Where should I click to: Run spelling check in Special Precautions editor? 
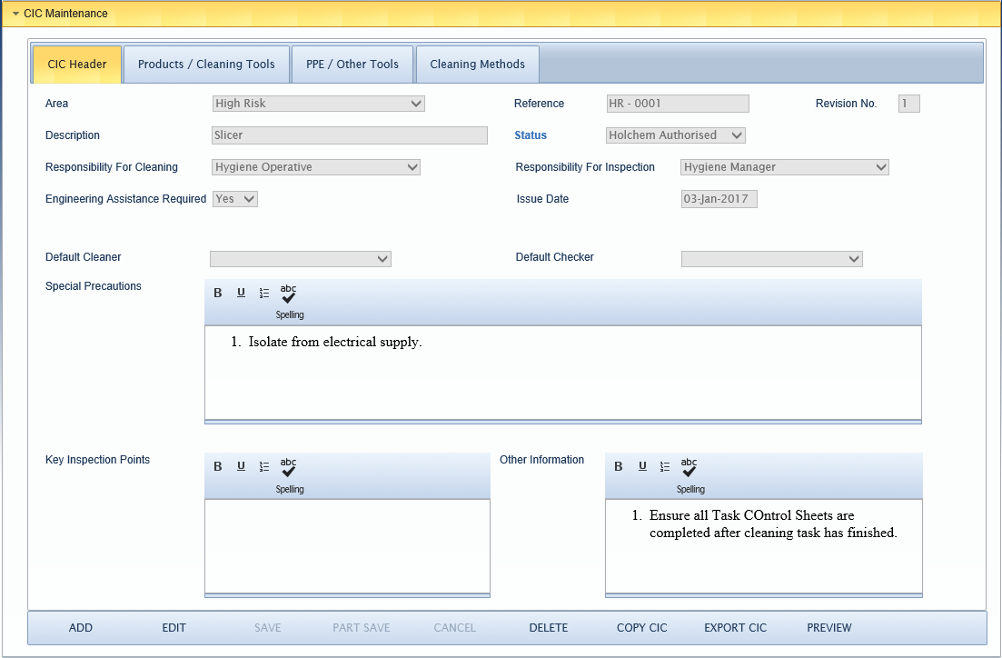pyautogui.click(x=289, y=301)
